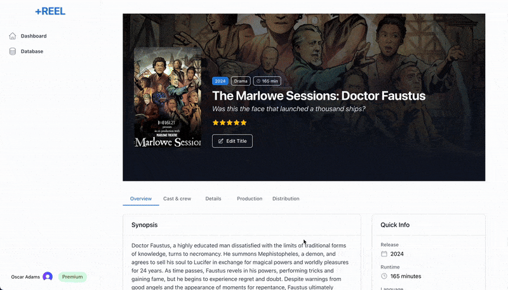
Task: Open the Details tab
Action: point(213,199)
